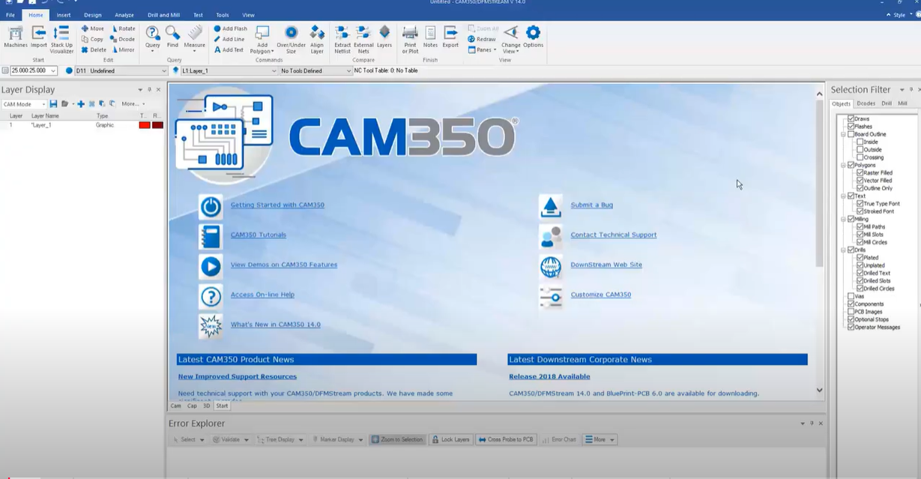Click the Add Text command
921x479 pixels.
[x=229, y=49]
